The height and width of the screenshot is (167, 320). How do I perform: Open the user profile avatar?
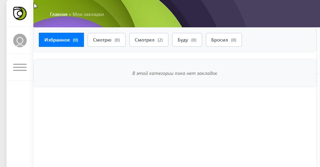point(20,40)
